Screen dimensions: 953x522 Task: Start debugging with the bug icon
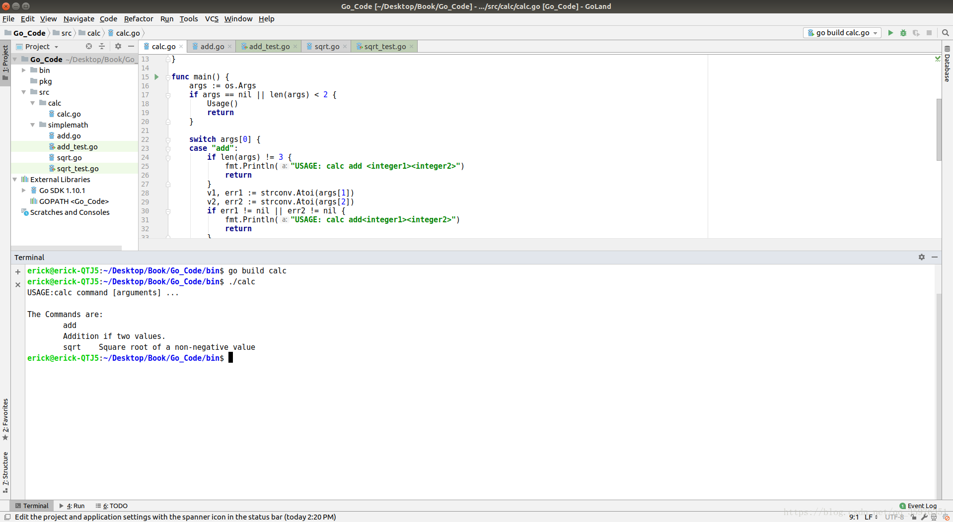903,33
